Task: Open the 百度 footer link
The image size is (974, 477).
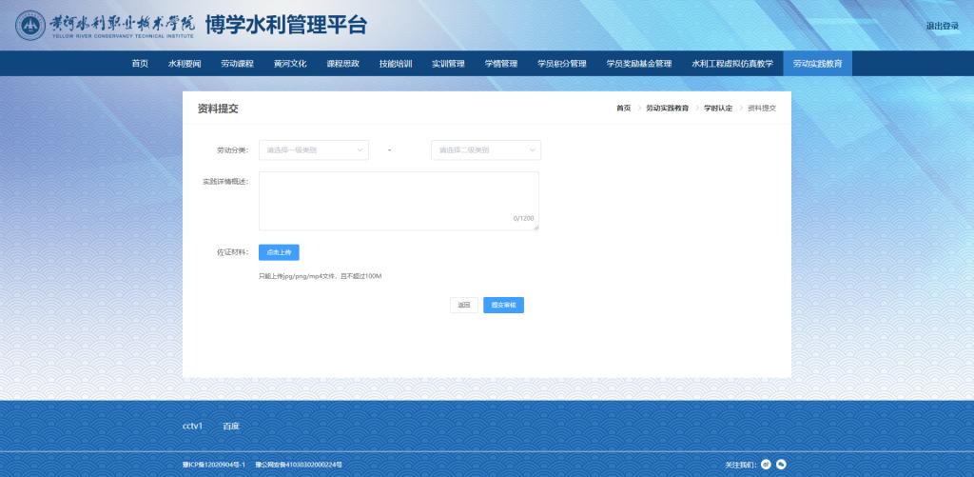Action: click(231, 426)
